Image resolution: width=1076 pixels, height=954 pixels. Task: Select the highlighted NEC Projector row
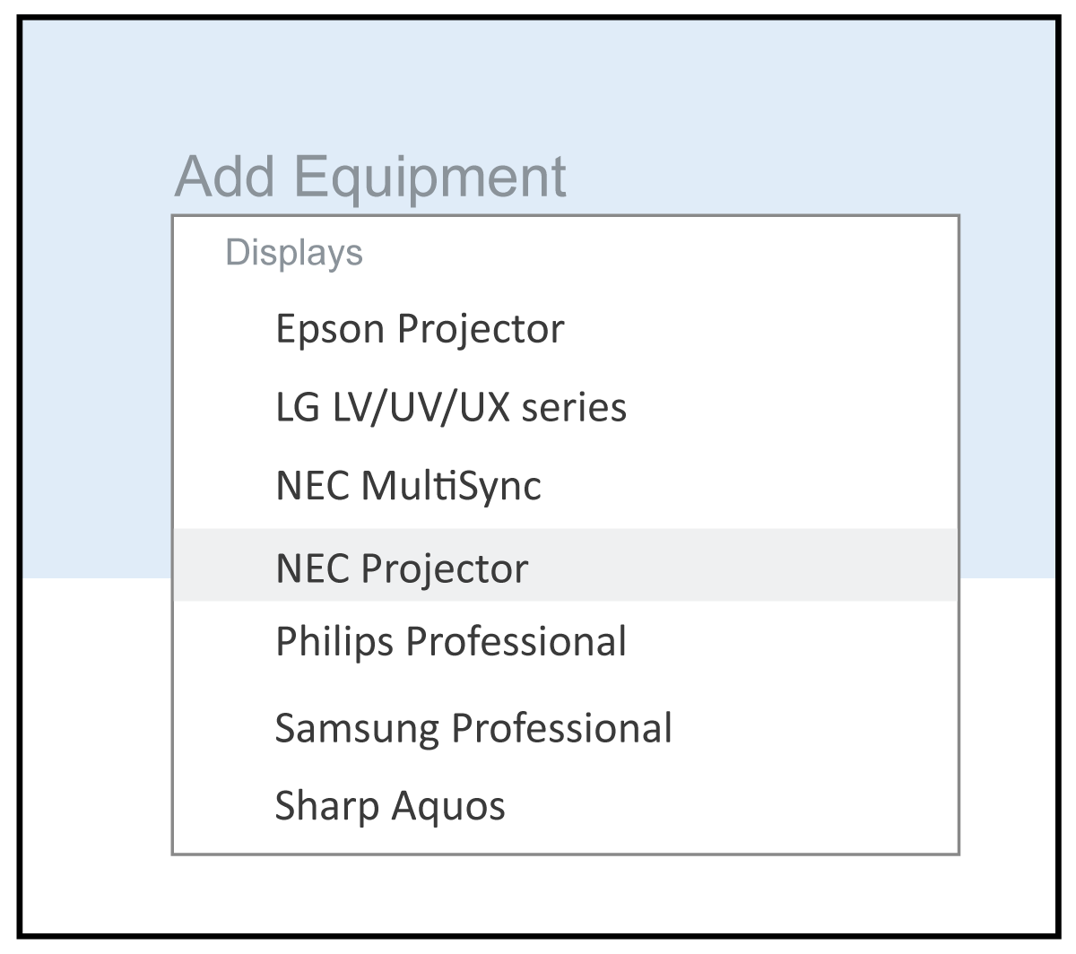pos(402,568)
